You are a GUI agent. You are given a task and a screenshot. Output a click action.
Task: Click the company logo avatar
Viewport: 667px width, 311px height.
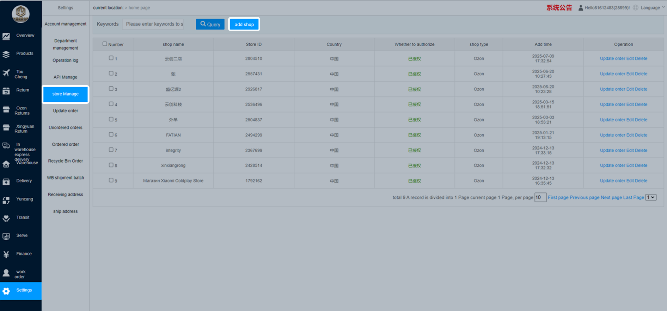(x=20, y=14)
